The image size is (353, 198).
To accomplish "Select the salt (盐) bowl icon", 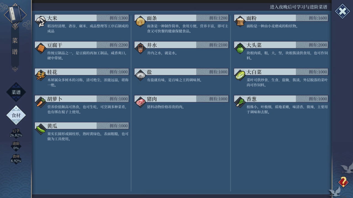I will click(140, 75).
